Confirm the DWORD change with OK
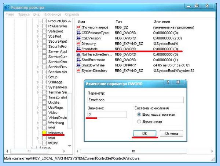The image size is (220, 166). (145, 134)
